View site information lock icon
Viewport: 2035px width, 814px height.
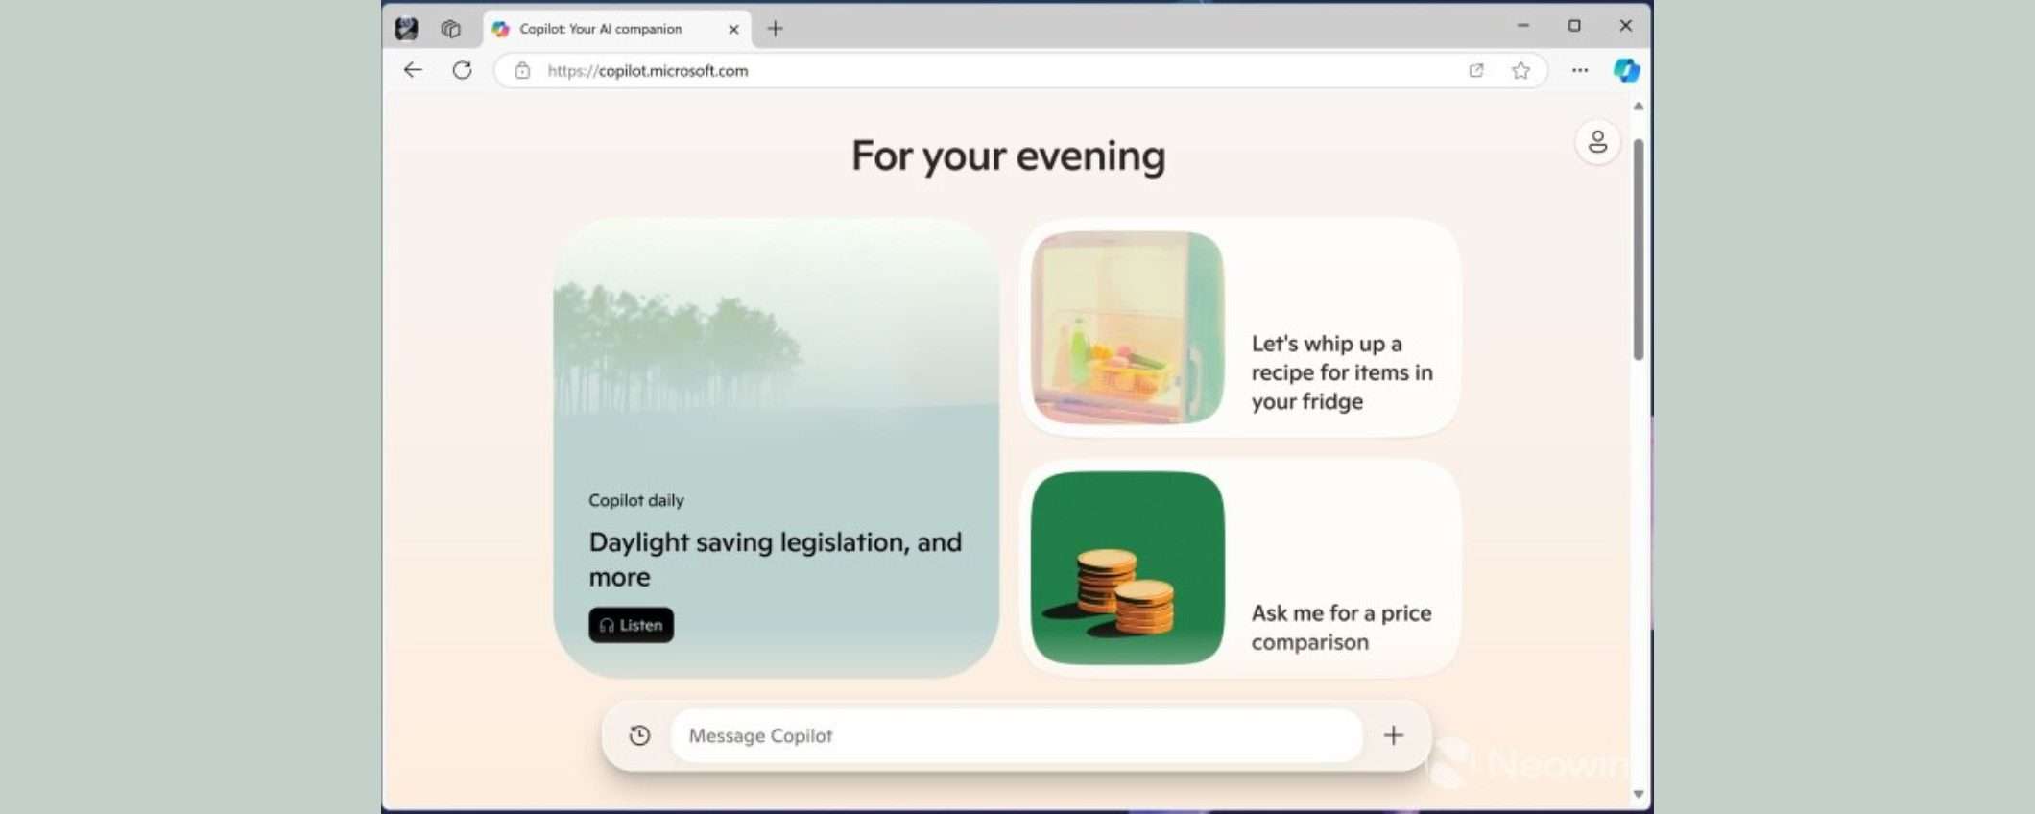point(522,70)
